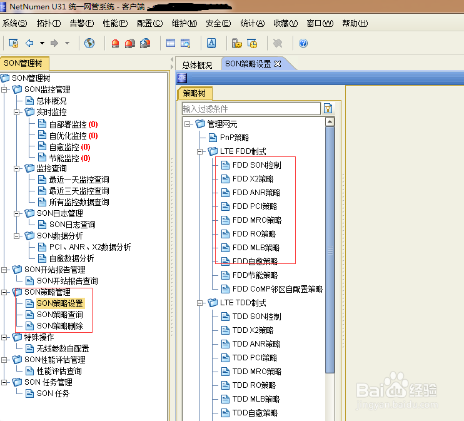Screen dimensions: 464x421
Task: Collapse the 实时监控 folder
Action: point(16,112)
